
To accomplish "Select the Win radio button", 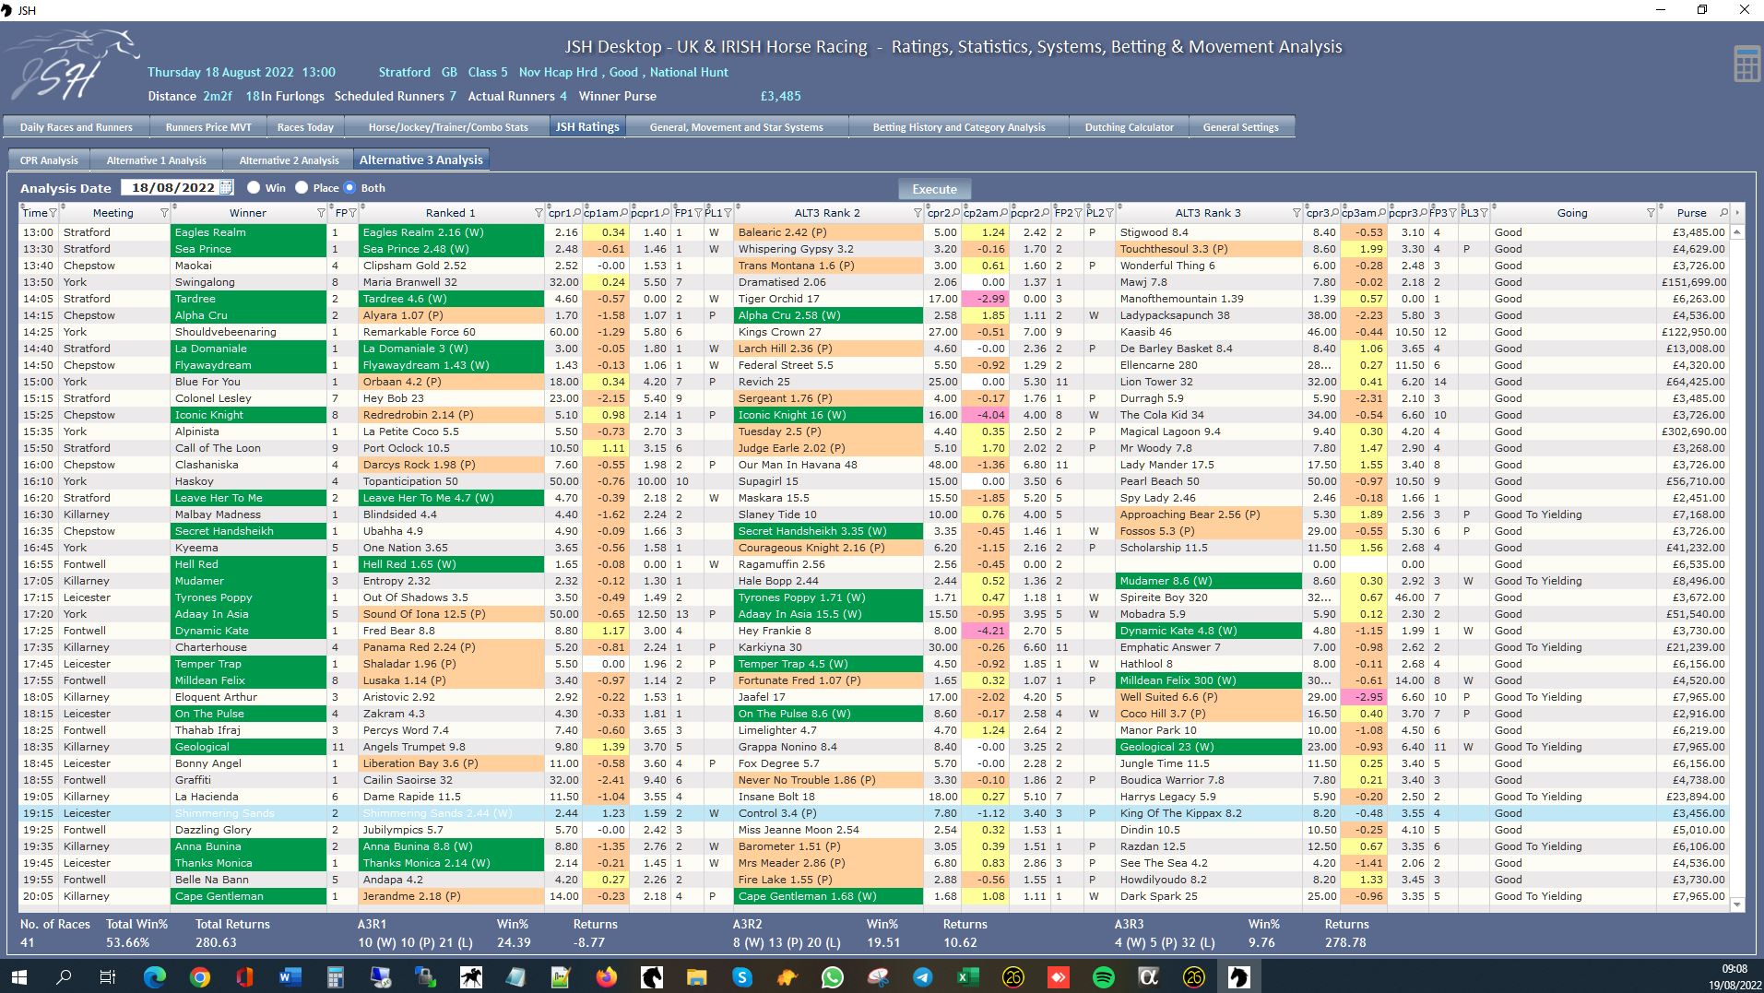I will [254, 187].
